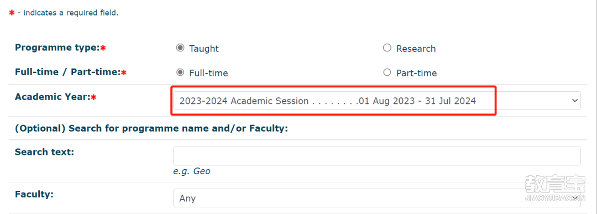Click the "e.g. Geo" hint text
This screenshot has width=597, height=214.
click(191, 171)
